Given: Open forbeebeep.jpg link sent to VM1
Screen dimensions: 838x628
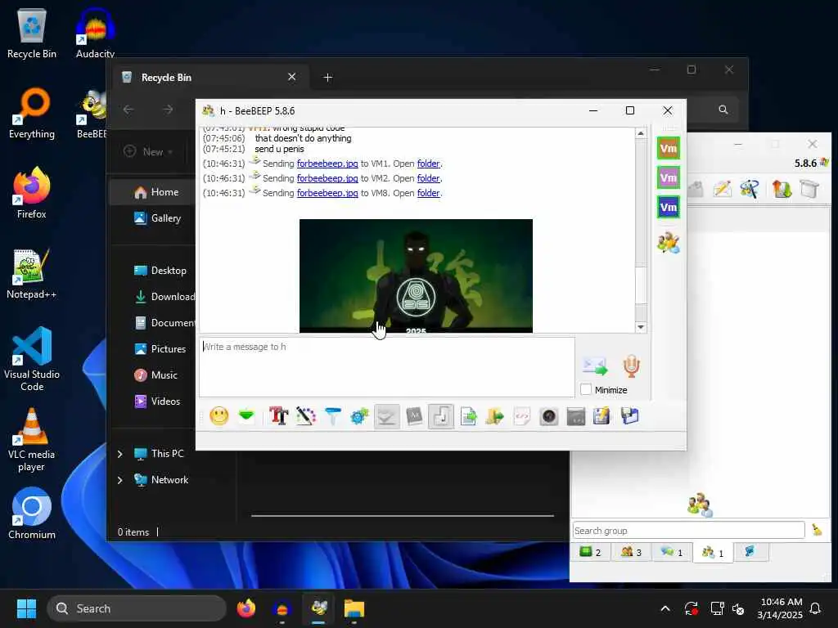Looking at the screenshot, I should (x=327, y=164).
